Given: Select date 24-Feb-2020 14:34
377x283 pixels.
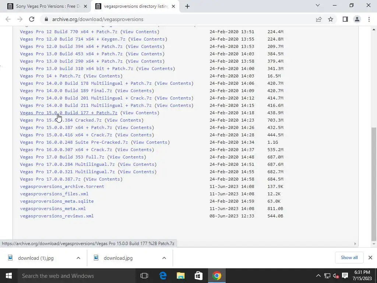Looking at the screenshot, I should coord(232,142).
